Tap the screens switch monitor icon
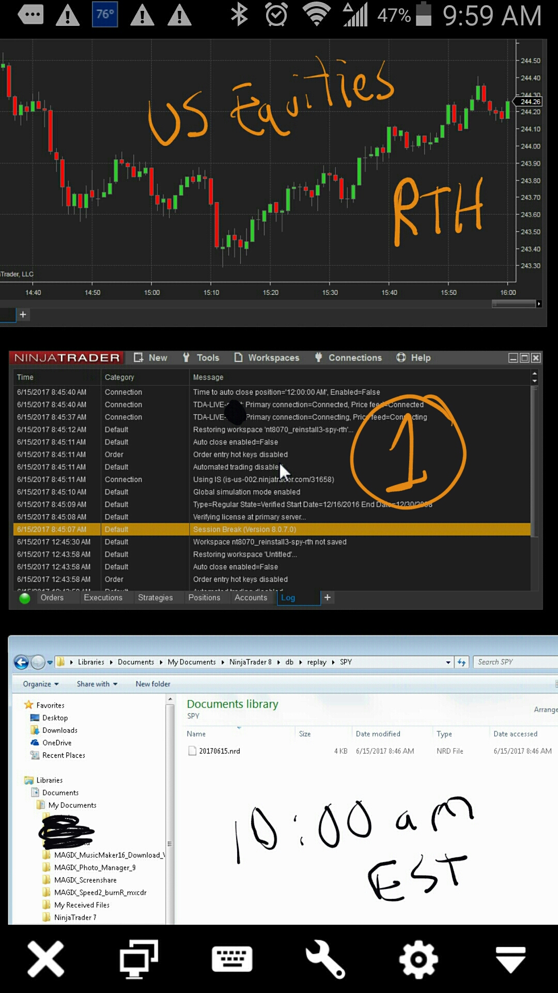The height and width of the screenshot is (993, 558). tap(139, 959)
